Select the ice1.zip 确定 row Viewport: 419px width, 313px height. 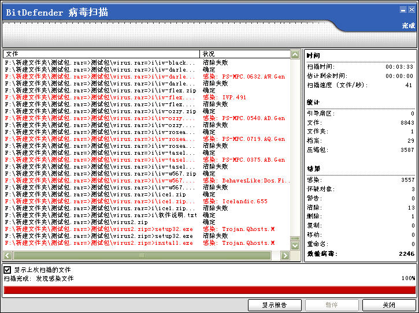point(147,195)
